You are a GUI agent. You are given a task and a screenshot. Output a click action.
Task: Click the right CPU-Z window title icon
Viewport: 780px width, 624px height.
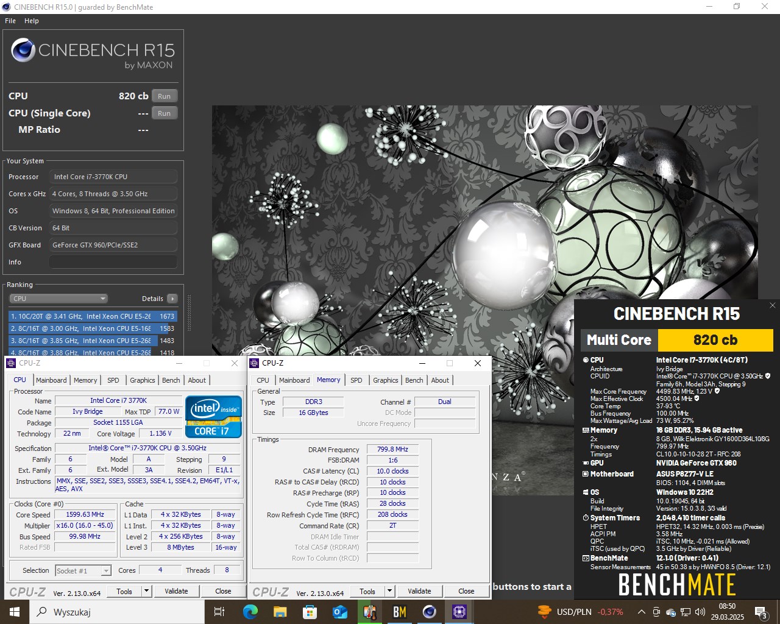[x=255, y=363]
